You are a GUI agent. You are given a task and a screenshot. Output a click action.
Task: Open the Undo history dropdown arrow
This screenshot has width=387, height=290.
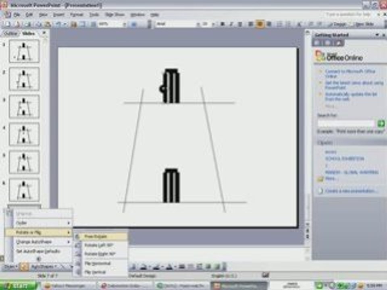pos(65,24)
